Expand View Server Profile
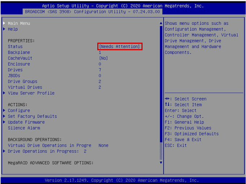Image resolution: width=246 pixels, height=184 pixels. pyautogui.click(x=31, y=93)
